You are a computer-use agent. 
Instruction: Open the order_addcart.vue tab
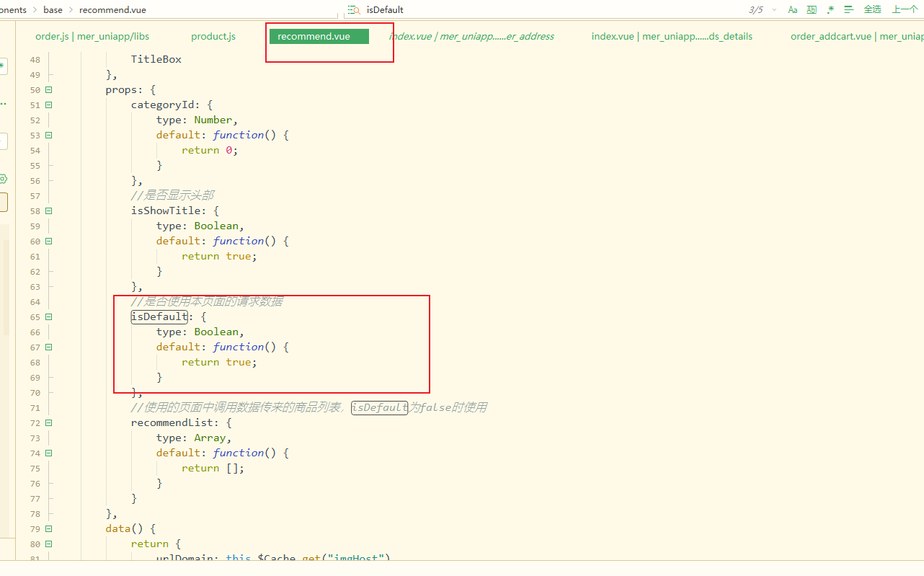856,36
